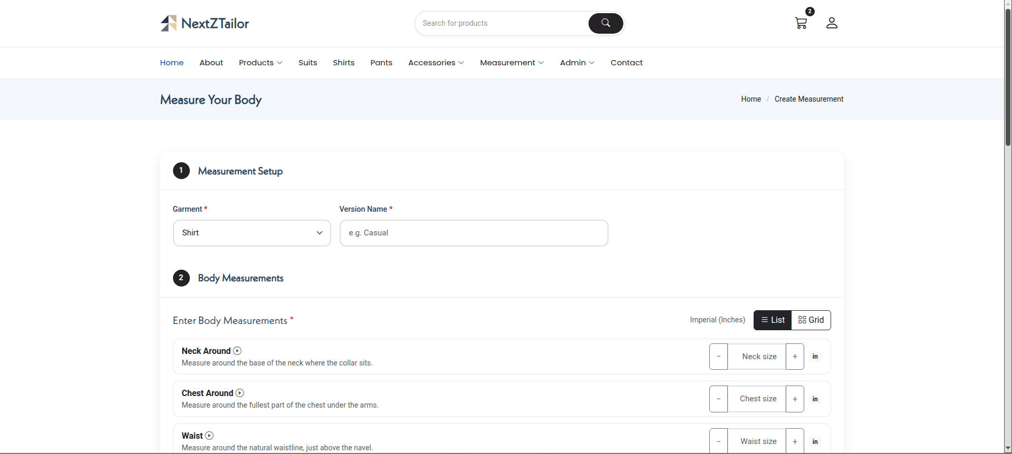This screenshot has width=1012, height=454.
Task: Open the Shirts page
Action: tap(344, 63)
